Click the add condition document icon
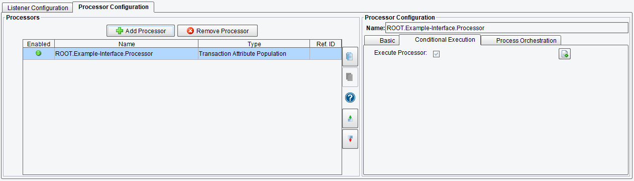The height and width of the screenshot is (181, 634). tap(565, 54)
